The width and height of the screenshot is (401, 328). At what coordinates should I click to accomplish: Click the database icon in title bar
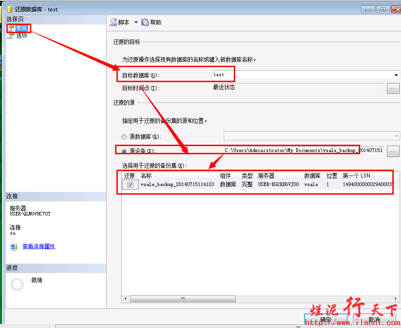click(x=10, y=9)
